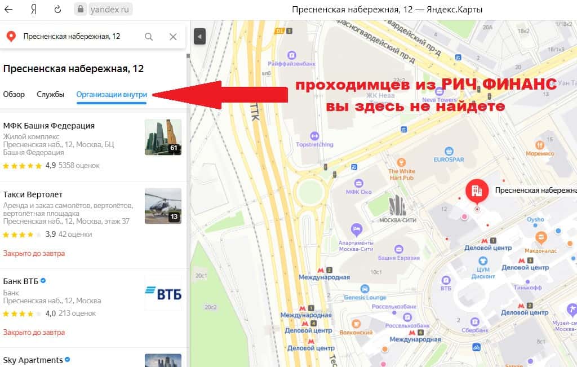Collapse the side panel with the arrow button
Viewport: 577px width, 367px height.
(199, 37)
